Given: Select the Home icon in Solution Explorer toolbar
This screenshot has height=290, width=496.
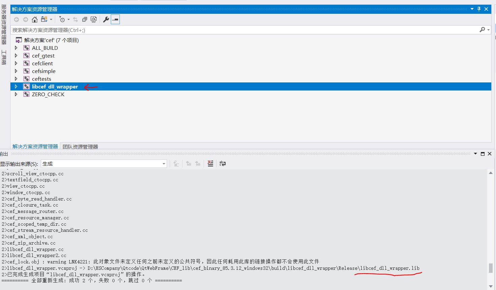Looking at the screenshot, I should [34, 20].
